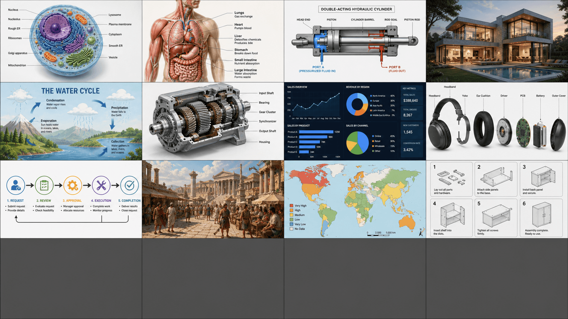This screenshot has height=319, width=568.
Task: Click the Mitochondrion label
Action: (17, 65)
